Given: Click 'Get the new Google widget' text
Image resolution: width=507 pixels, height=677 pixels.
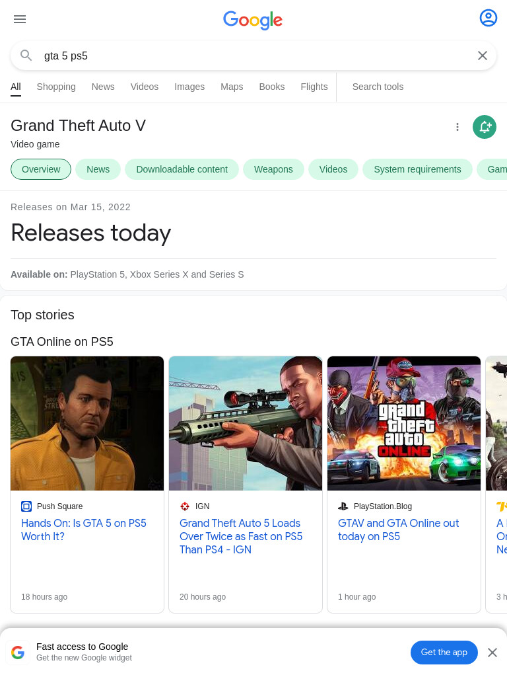Looking at the screenshot, I should [84, 658].
